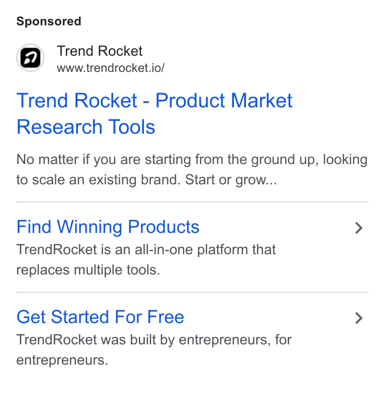Image resolution: width=385 pixels, height=394 pixels.
Task: Click the 'Research Tools' second headline line
Action: point(86,127)
